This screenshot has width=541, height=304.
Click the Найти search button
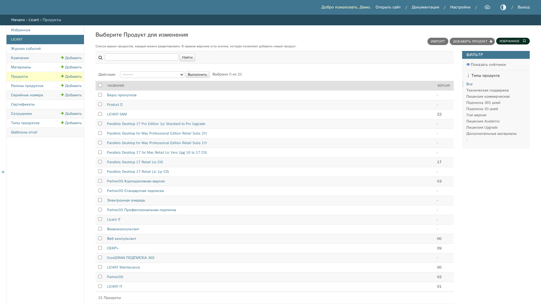click(x=187, y=57)
